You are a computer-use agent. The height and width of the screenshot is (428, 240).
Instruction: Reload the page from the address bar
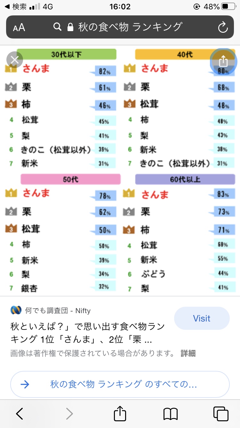click(x=223, y=27)
